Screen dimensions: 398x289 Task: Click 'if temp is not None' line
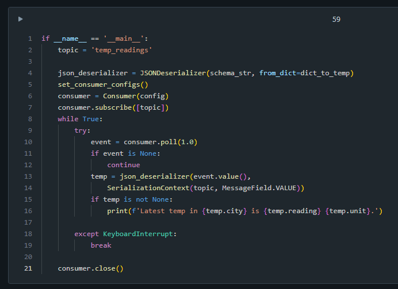pos(132,199)
